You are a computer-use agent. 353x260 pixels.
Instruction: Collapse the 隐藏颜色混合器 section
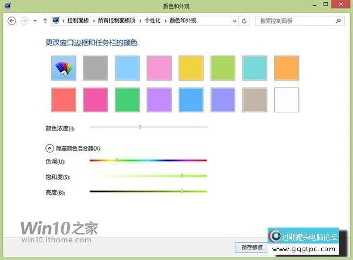tap(49, 148)
